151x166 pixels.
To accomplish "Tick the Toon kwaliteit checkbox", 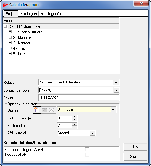I will point(87,155).
